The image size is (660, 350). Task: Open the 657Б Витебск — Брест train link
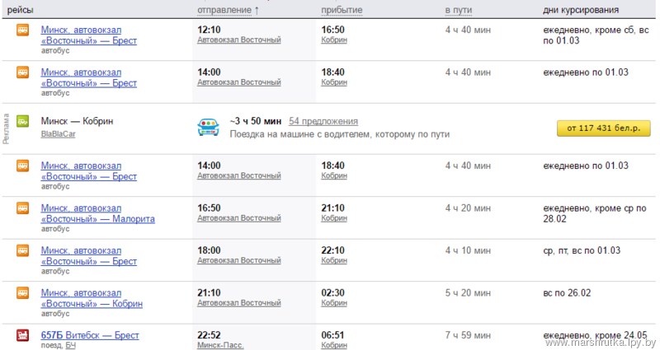point(90,335)
